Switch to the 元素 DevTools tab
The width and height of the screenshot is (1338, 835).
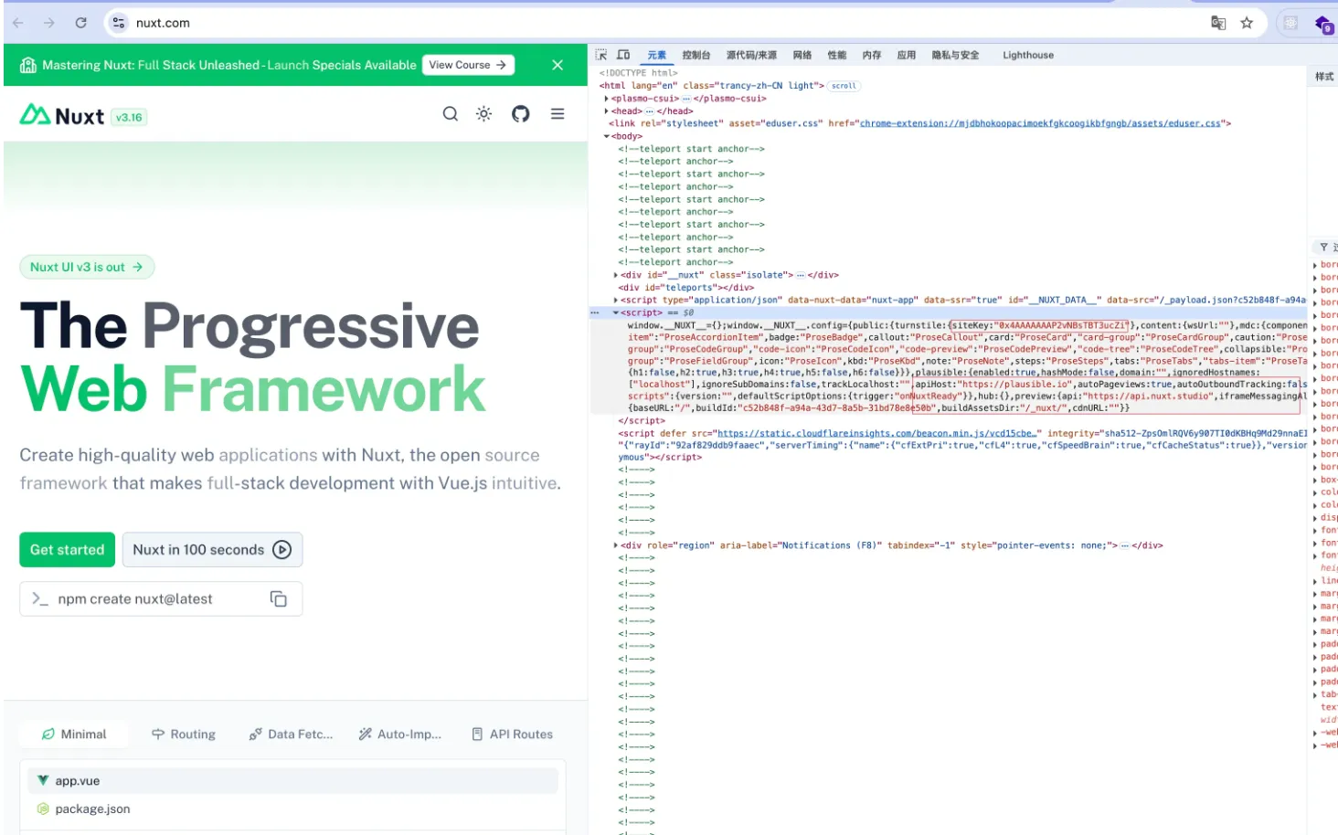pos(656,55)
